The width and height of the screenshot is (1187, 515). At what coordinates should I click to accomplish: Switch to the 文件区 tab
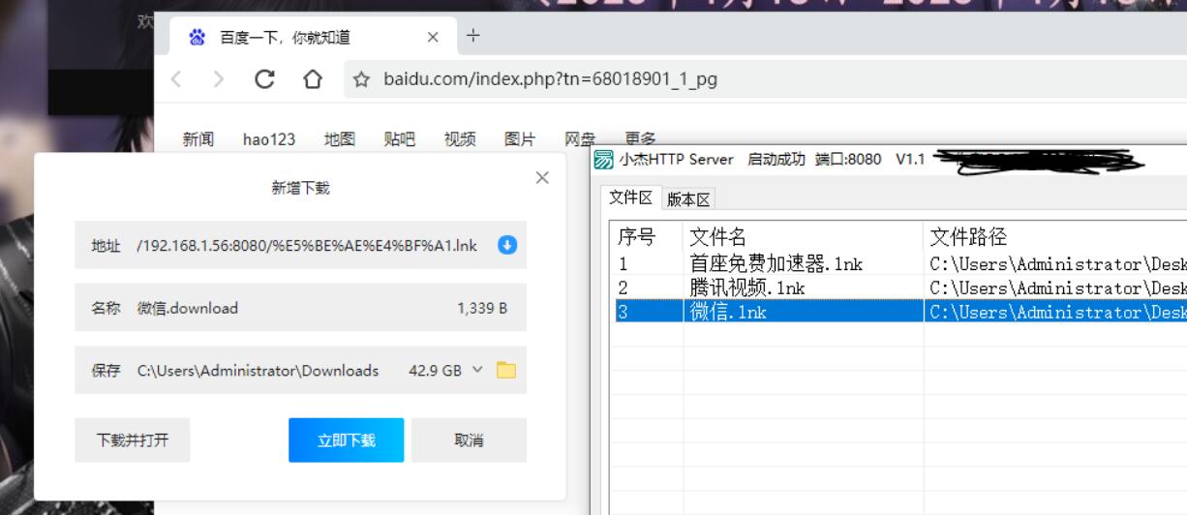pos(630,197)
